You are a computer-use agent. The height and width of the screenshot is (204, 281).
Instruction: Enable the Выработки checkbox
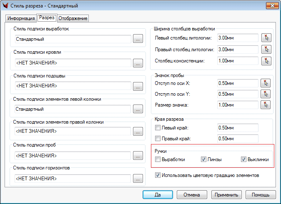(x=158, y=159)
